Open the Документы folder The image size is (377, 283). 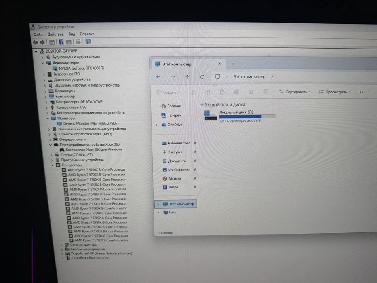(x=175, y=161)
